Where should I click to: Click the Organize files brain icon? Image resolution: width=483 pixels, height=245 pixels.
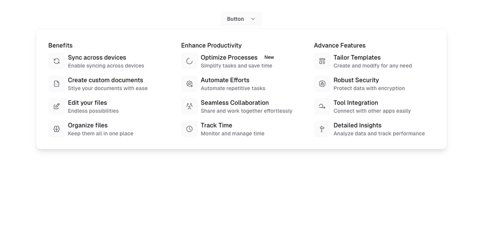click(x=57, y=129)
